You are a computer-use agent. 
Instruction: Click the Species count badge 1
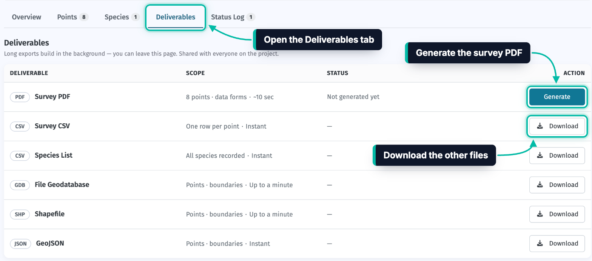(135, 17)
